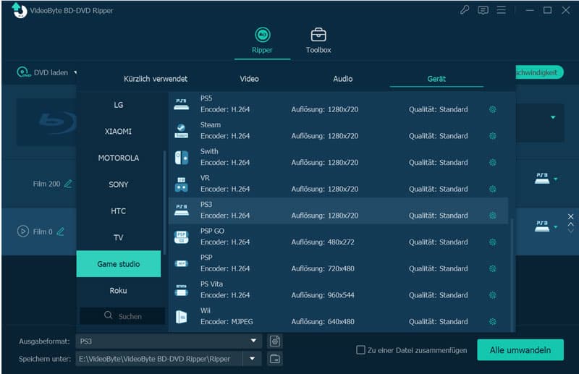Screen dimensions: 579x374
Task: Select the Steam device icon
Action: click(x=182, y=131)
